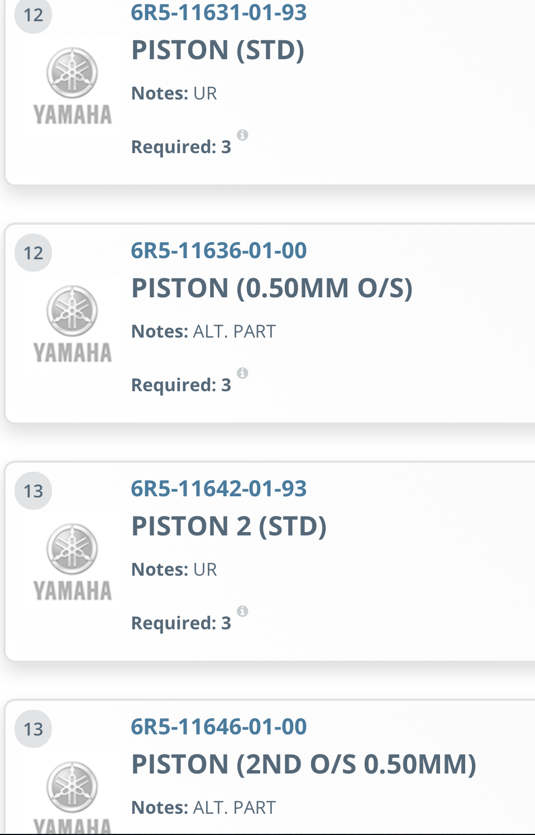
Task: Select the PISTON (0.50MM O/S) heading
Action: [271, 288]
